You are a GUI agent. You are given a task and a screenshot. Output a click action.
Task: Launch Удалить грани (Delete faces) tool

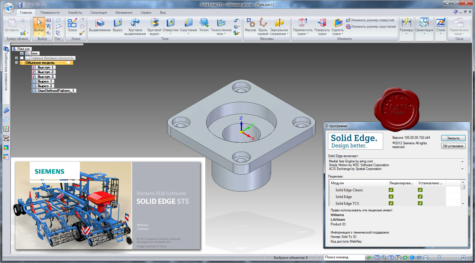338,27
